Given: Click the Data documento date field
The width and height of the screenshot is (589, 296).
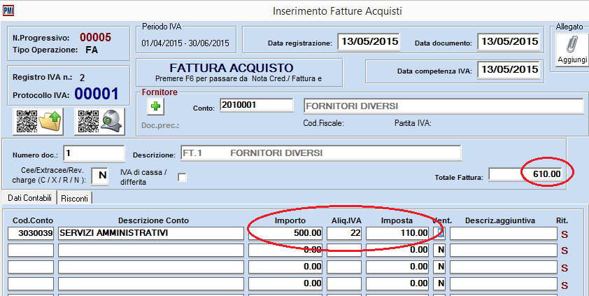Looking at the screenshot, I should [509, 41].
